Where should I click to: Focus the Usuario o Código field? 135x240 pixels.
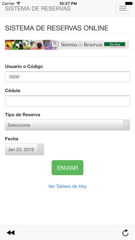tap(67, 77)
